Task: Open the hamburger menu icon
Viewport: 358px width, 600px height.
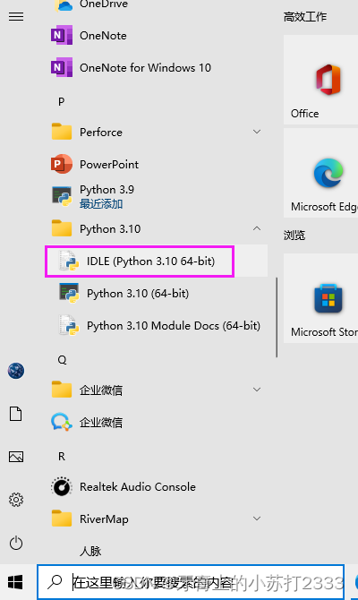Action: 16,16
